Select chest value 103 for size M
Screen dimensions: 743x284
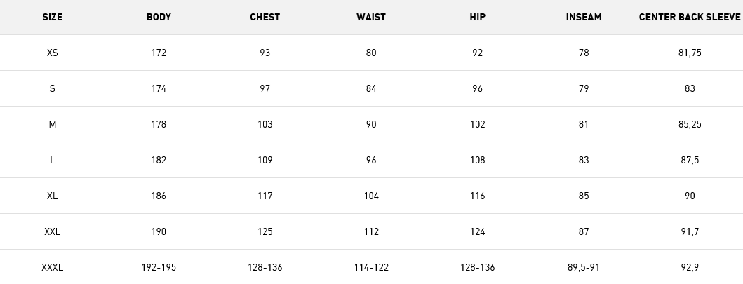point(265,124)
